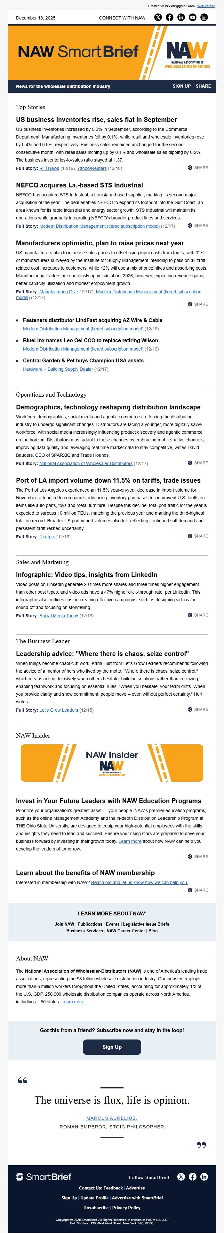Screen dimensions: 224x1233
Task: Share the NEFCO acquires STS Industrial story
Action: (198, 225)
